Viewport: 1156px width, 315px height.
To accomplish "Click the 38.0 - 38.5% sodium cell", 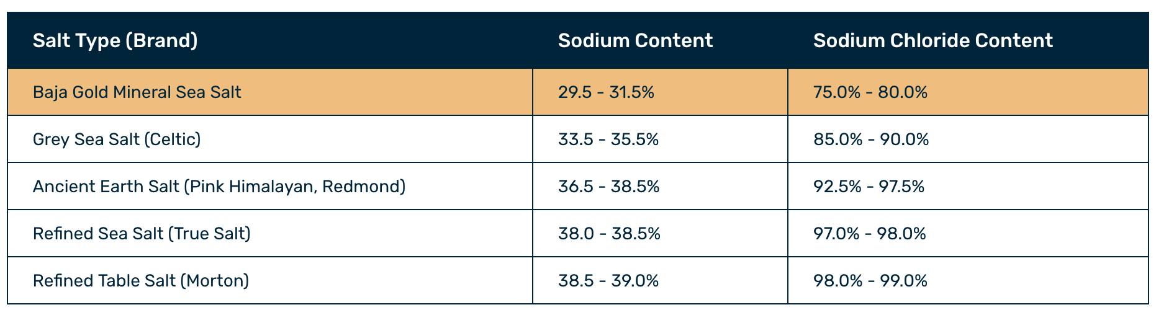I will point(609,234).
